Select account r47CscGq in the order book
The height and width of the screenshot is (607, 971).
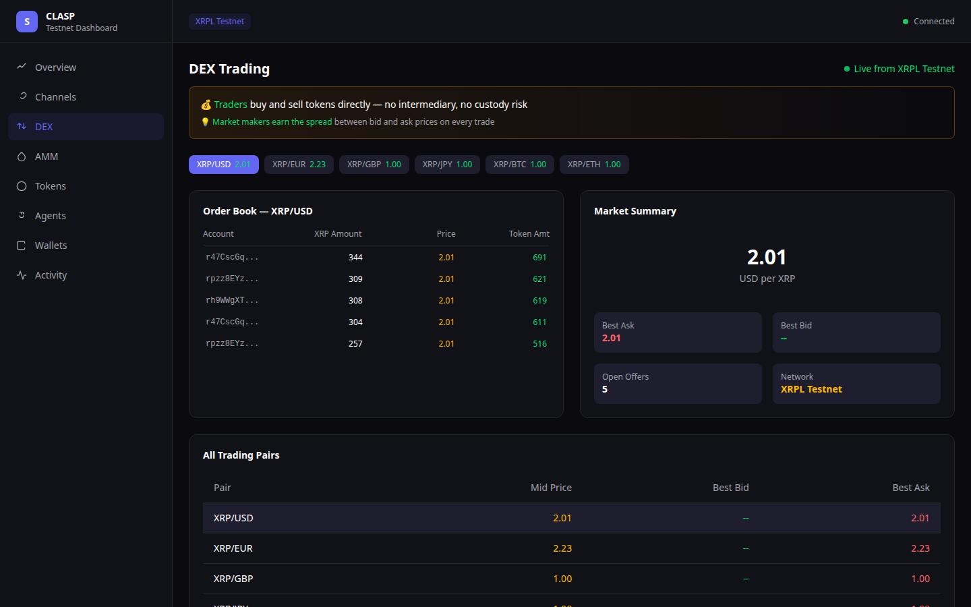[232, 256]
